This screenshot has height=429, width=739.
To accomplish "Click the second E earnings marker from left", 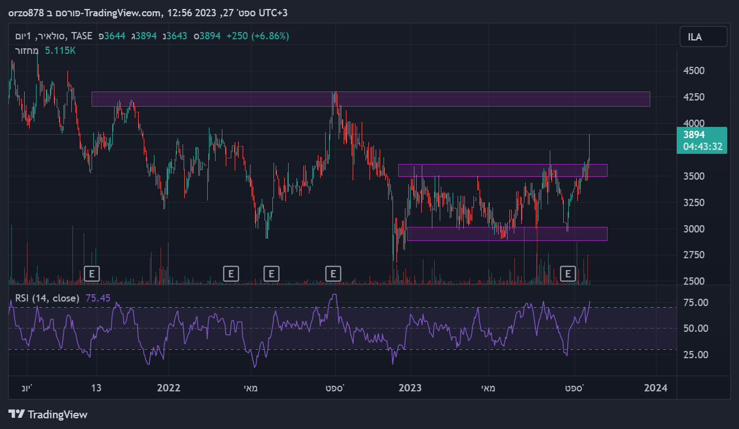I will 231,273.
